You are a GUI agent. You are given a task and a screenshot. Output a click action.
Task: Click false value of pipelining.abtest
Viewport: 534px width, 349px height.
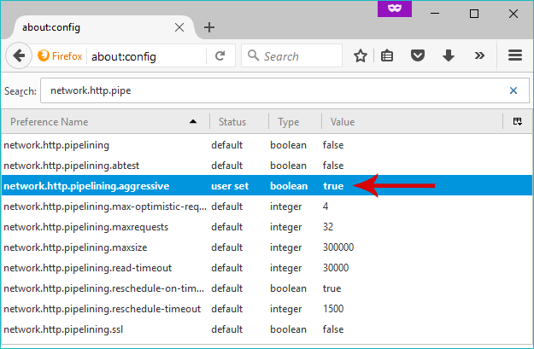point(333,166)
